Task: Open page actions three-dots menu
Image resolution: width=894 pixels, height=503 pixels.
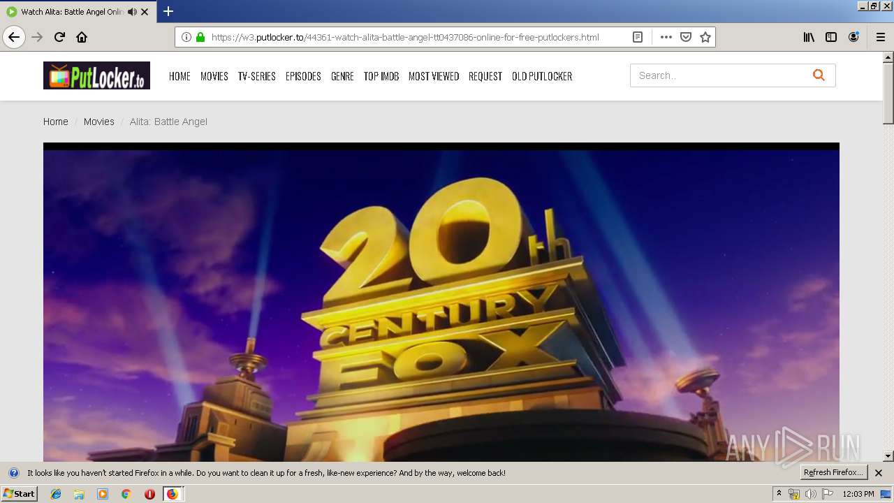Action: (666, 37)
